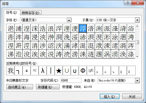Select the recently used 我 character
This screenshot has height=103, width=146.
coord(11,71)
